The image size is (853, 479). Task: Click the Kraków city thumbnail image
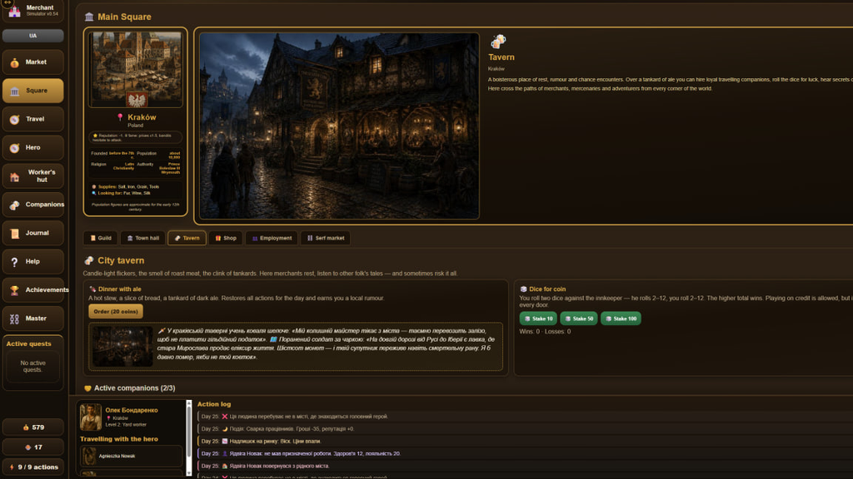click(136, 69)
